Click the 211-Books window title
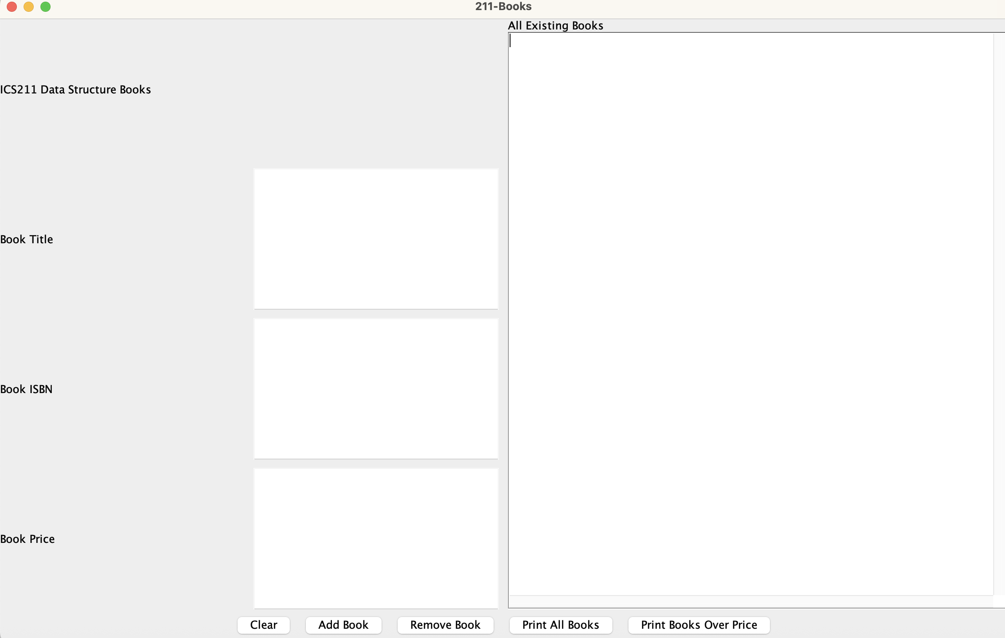Image resolution: width=1005 pixels, height=638 pixels. 503,7
